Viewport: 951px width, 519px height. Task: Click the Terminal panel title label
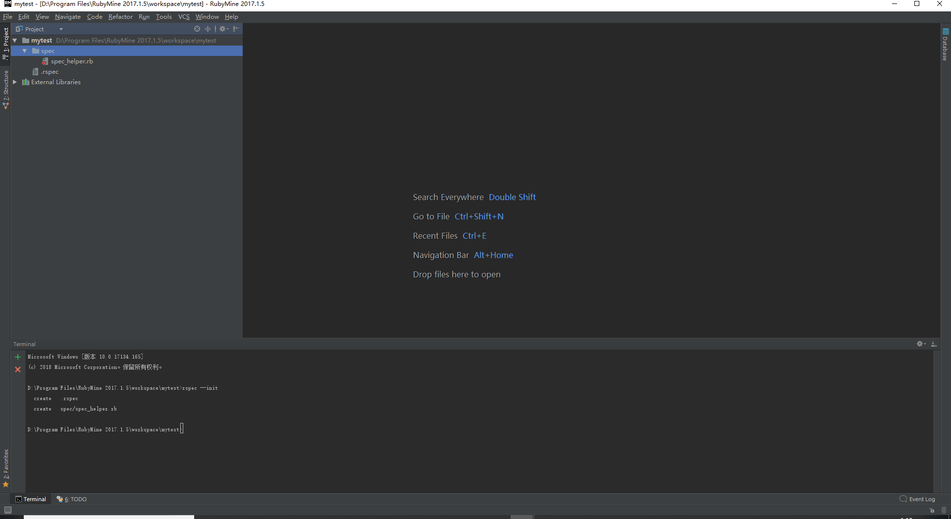pos(24,344)
